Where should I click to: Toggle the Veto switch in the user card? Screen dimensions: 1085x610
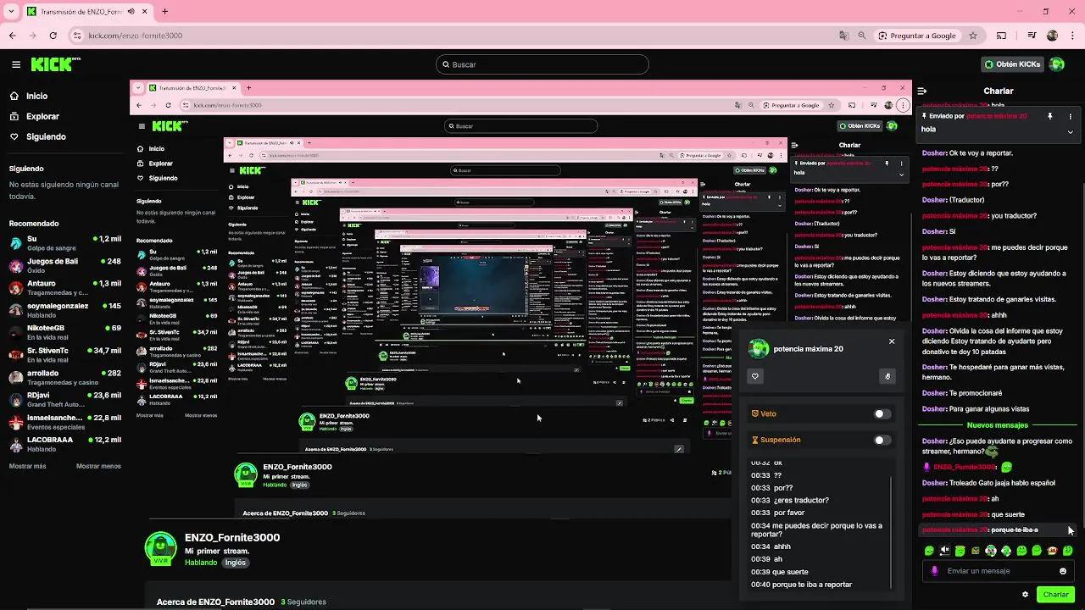882,414
